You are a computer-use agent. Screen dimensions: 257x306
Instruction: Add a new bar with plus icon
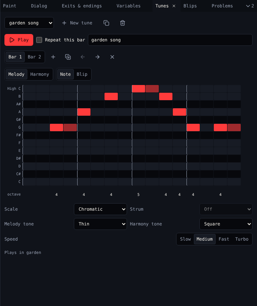click(53, 57)
